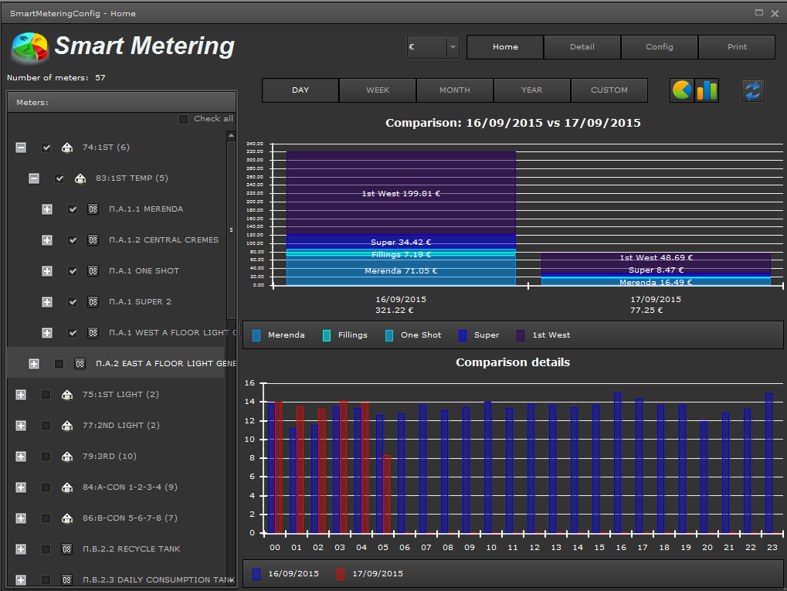
Task: Click meter icon beside Π.Α.1.1 MERENDA
Action: [x=93, y=209]
